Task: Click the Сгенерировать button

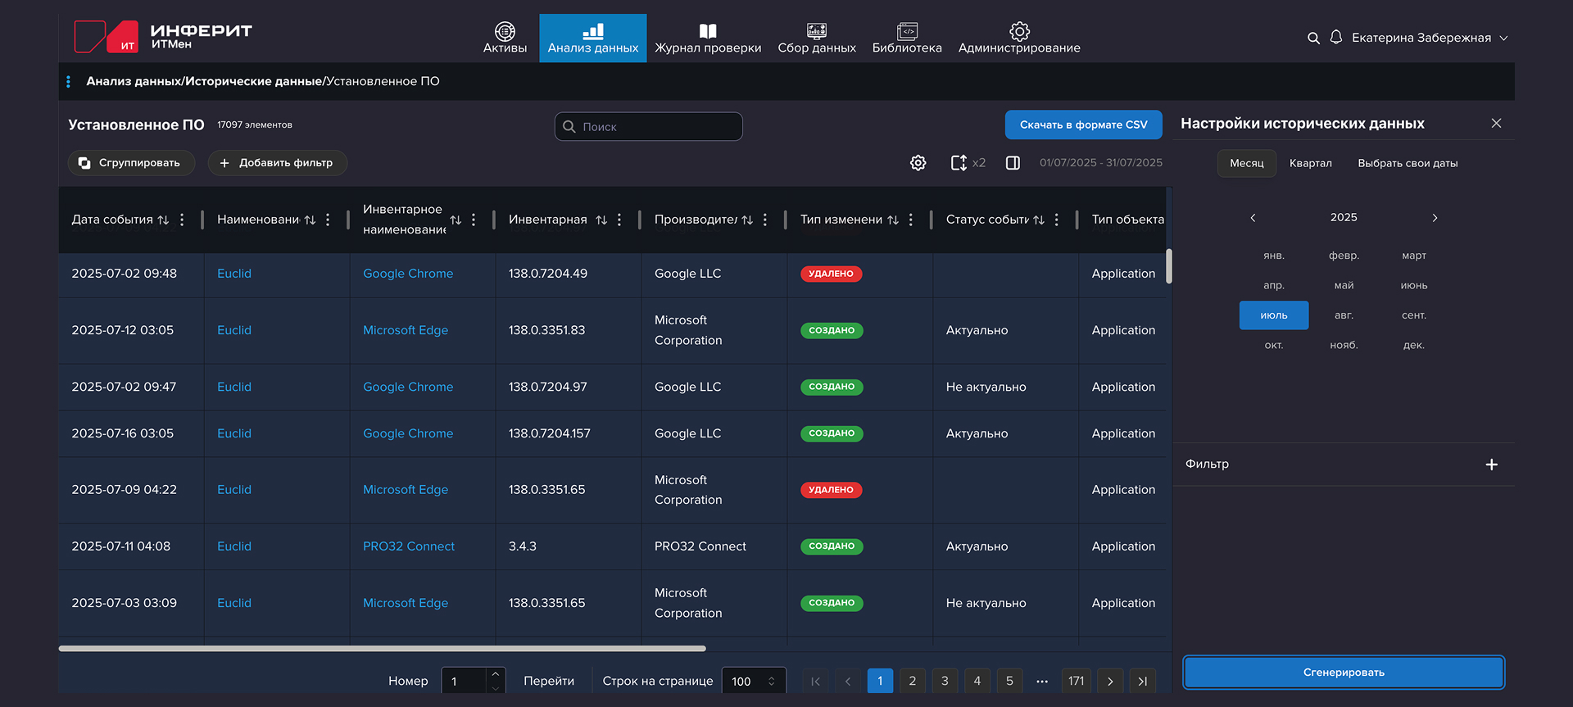Action: (1344, 673)
